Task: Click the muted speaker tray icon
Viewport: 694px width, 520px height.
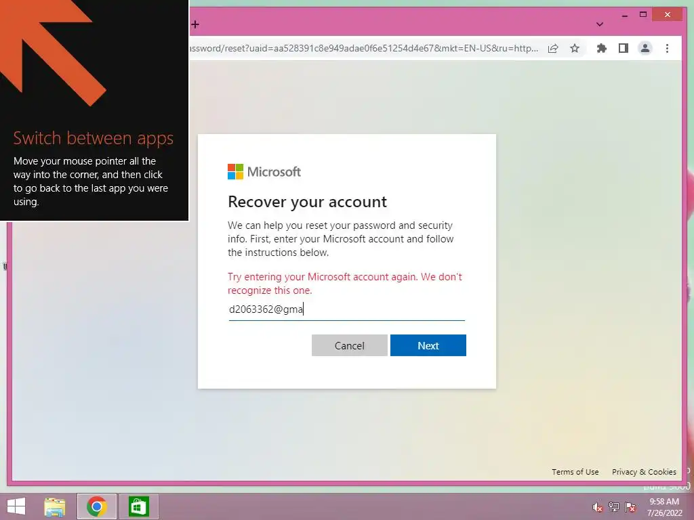Action: point(597,507)
